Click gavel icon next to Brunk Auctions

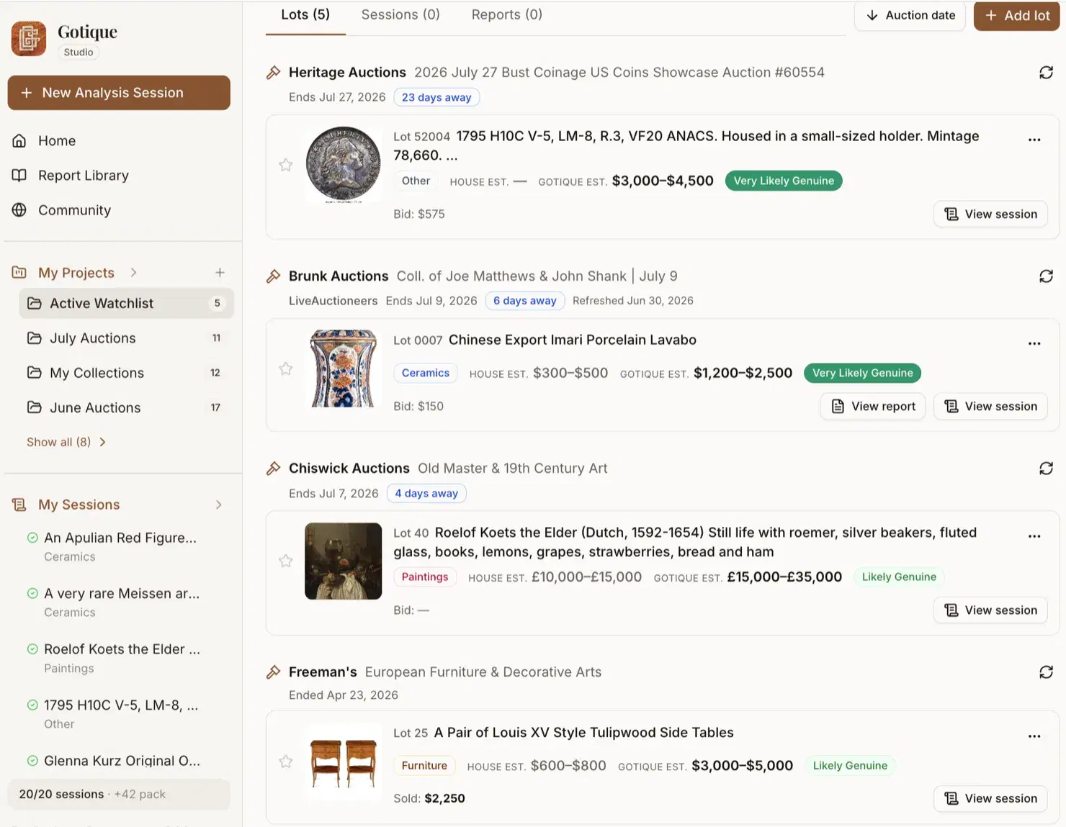(274, 276)
